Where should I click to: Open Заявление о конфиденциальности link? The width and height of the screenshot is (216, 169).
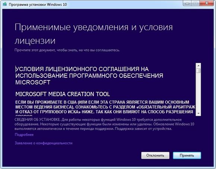(x=44, y=143)
